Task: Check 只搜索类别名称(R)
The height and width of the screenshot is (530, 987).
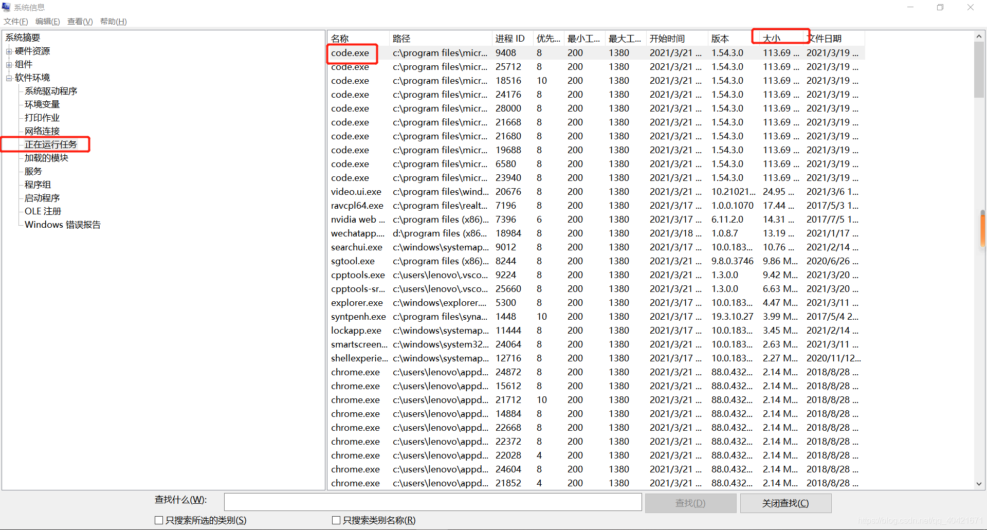Action: [x=337, y=520]
